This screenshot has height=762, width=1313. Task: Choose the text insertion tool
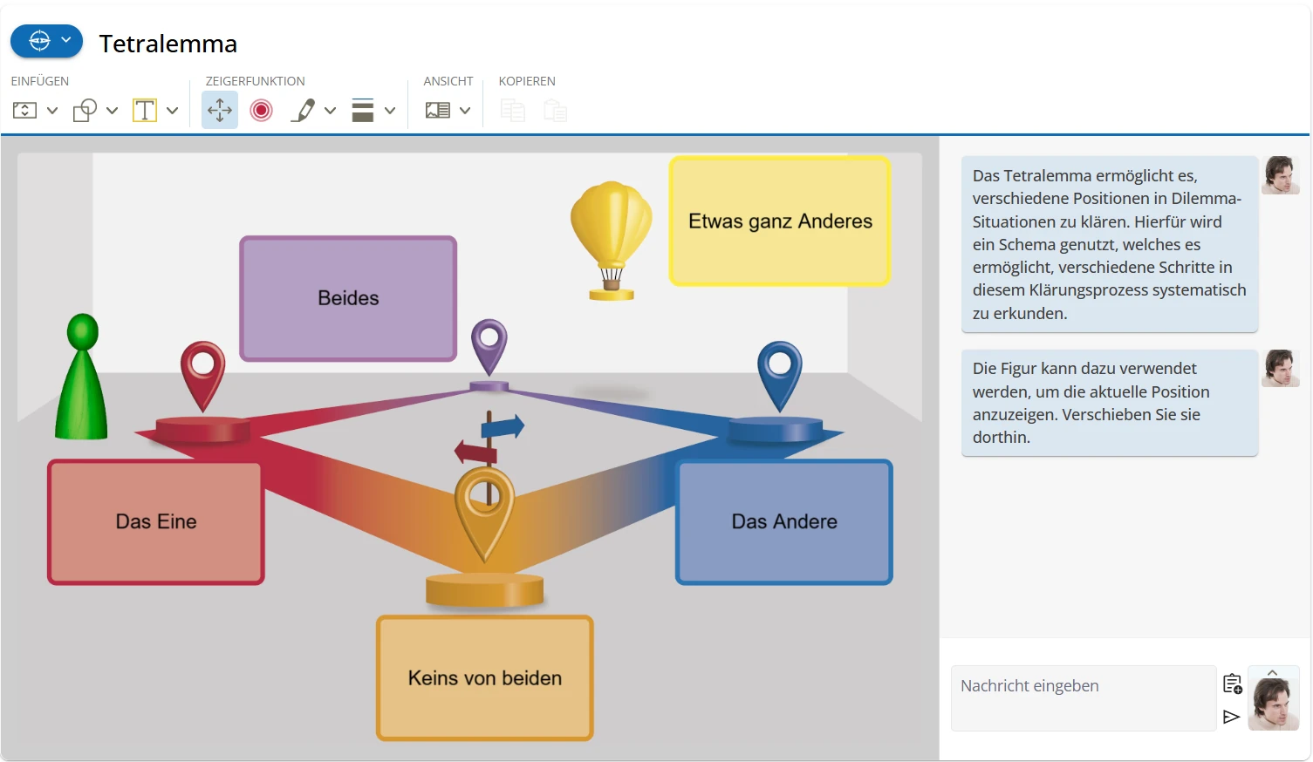tap(144, 110)
